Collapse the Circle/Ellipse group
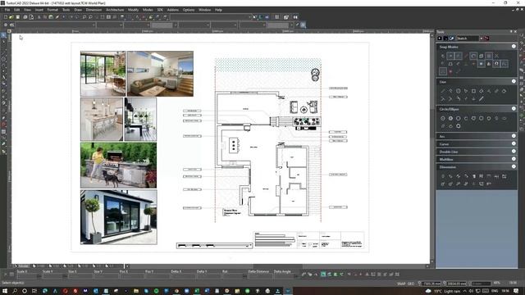The height and width of the screenshot is (295, 525). pyautogui.click(x=514, y=109)
